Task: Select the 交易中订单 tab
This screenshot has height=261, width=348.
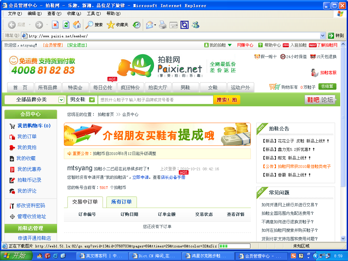Action: tap(85, 202)
